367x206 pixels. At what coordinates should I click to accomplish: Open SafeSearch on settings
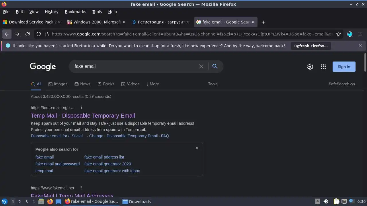click(342, 84)
